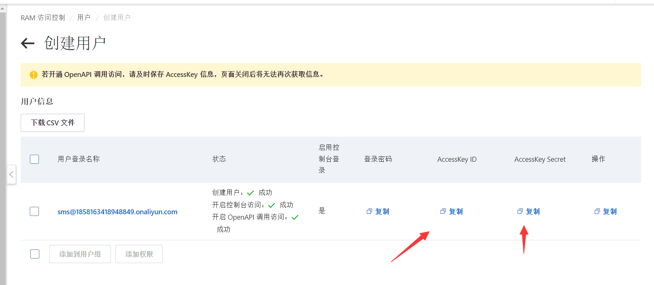Copy the AccessKey ID value

(452, 211)
